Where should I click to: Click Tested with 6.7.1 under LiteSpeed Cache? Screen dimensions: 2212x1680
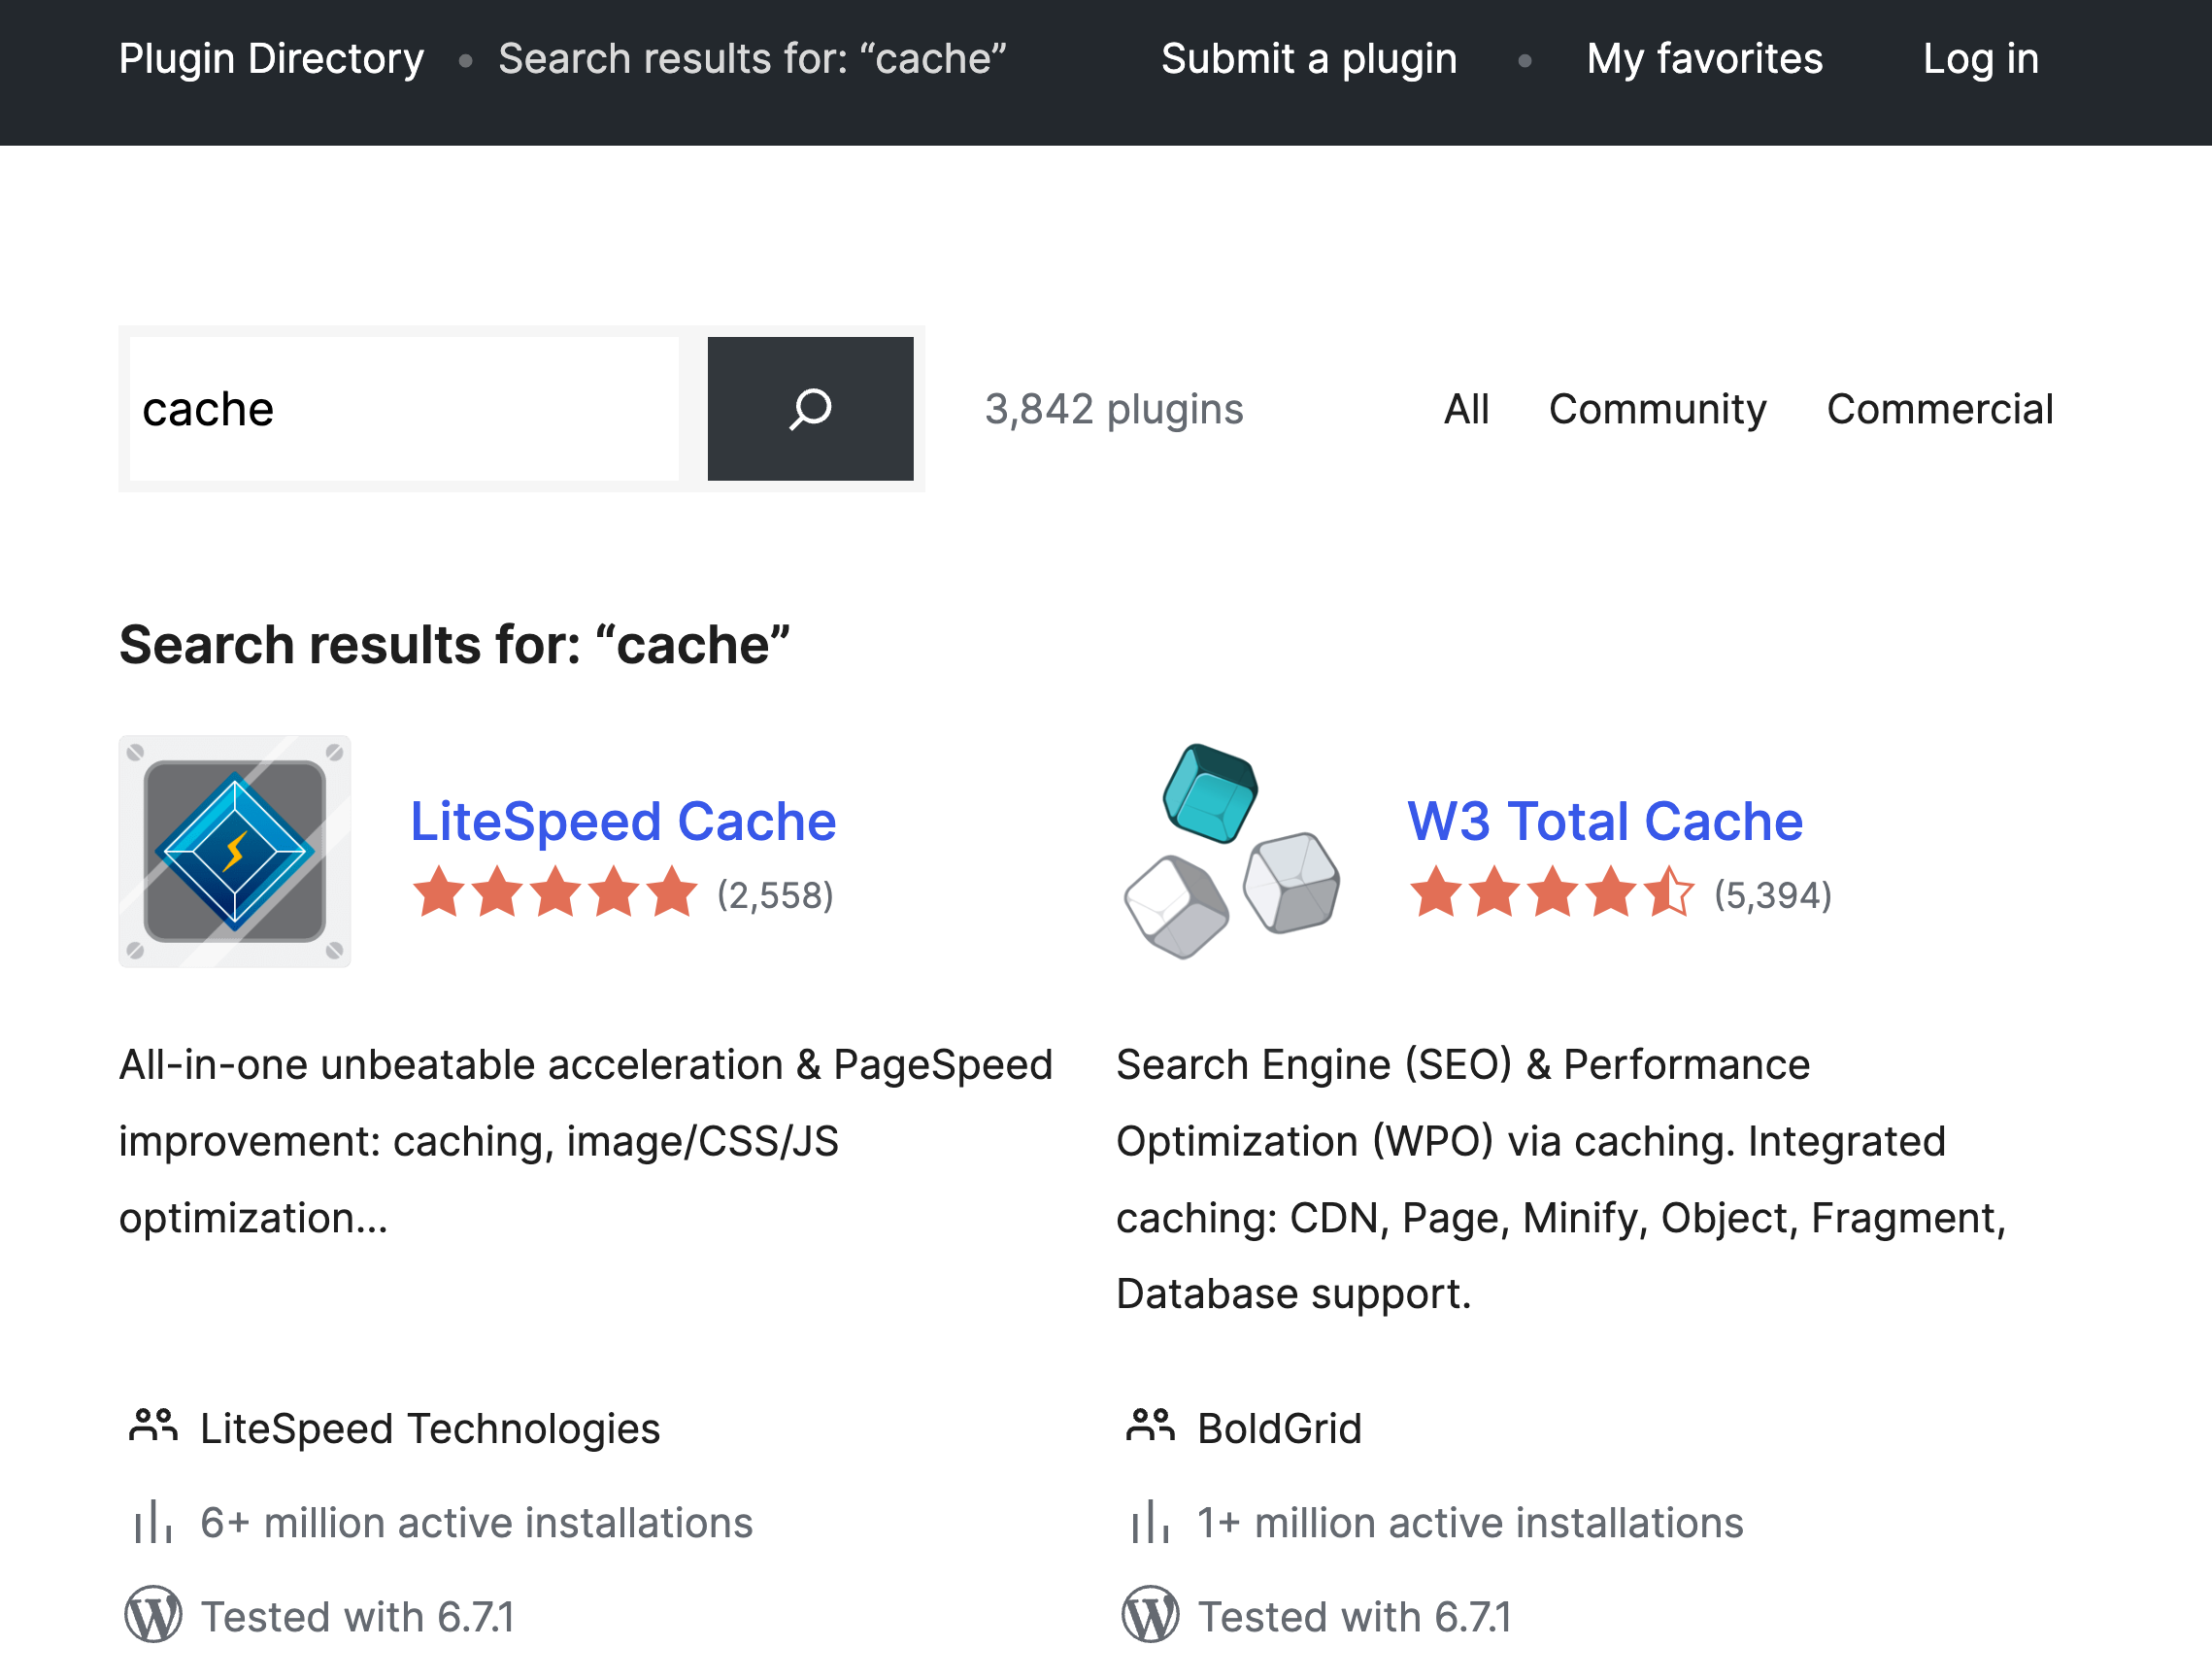(358, 1616)
